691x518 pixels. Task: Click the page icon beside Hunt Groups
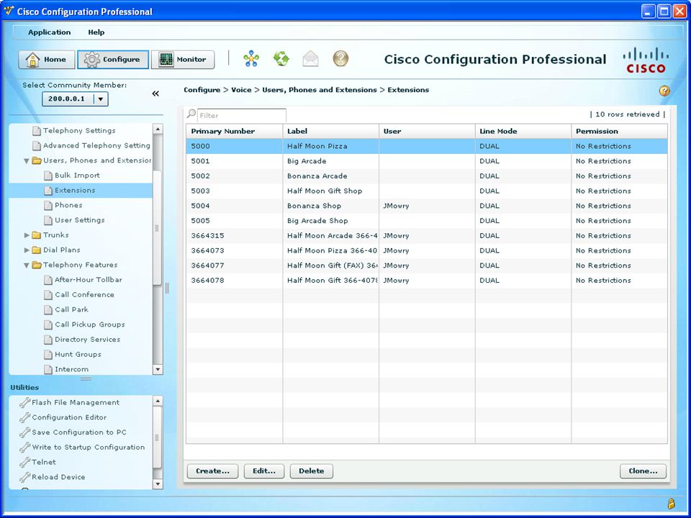pos(48,354)
